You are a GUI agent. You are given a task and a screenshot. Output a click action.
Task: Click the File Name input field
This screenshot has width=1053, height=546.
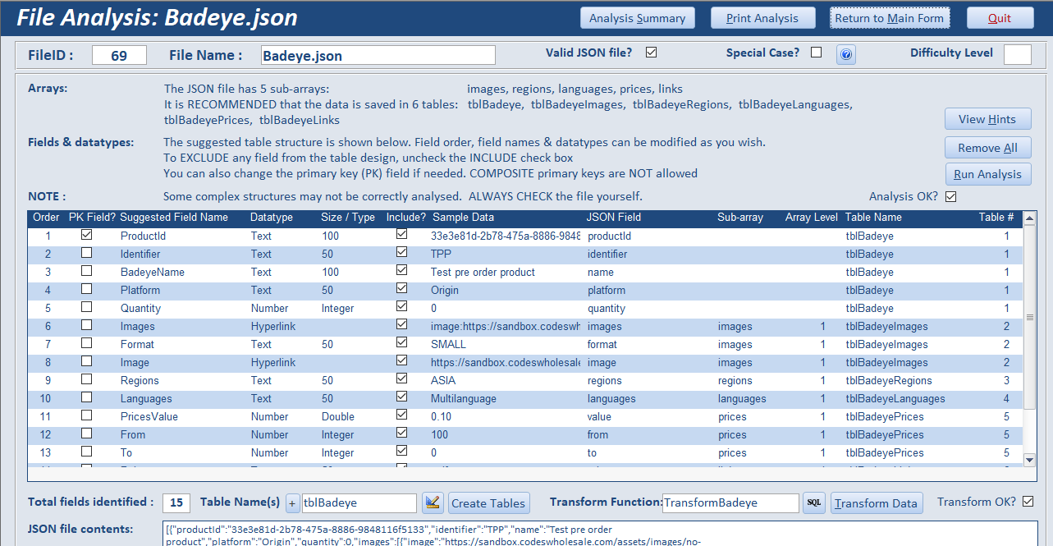pos(378,55)
